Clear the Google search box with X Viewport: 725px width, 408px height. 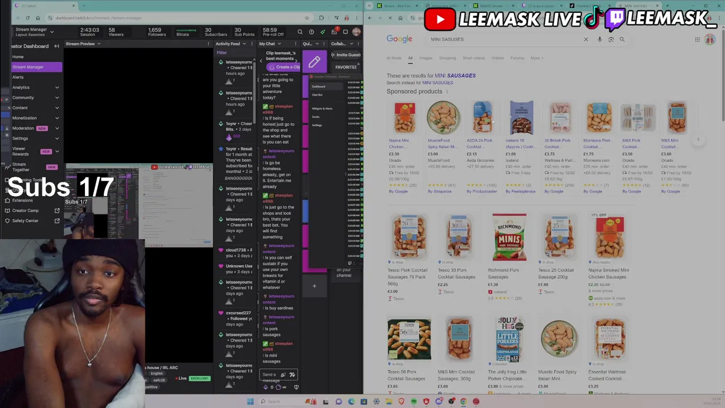tap(586, 40)
